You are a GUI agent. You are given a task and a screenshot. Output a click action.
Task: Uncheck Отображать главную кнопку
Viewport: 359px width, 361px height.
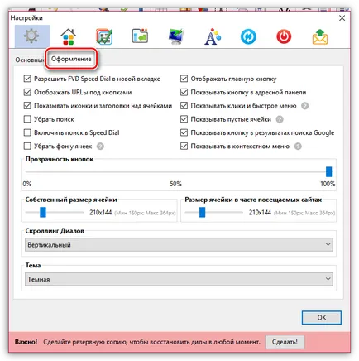[x=184, y=79]
